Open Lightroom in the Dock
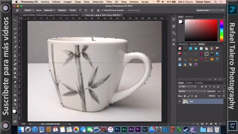This screenshot has height=134, width=238. (x=145, y=130)
